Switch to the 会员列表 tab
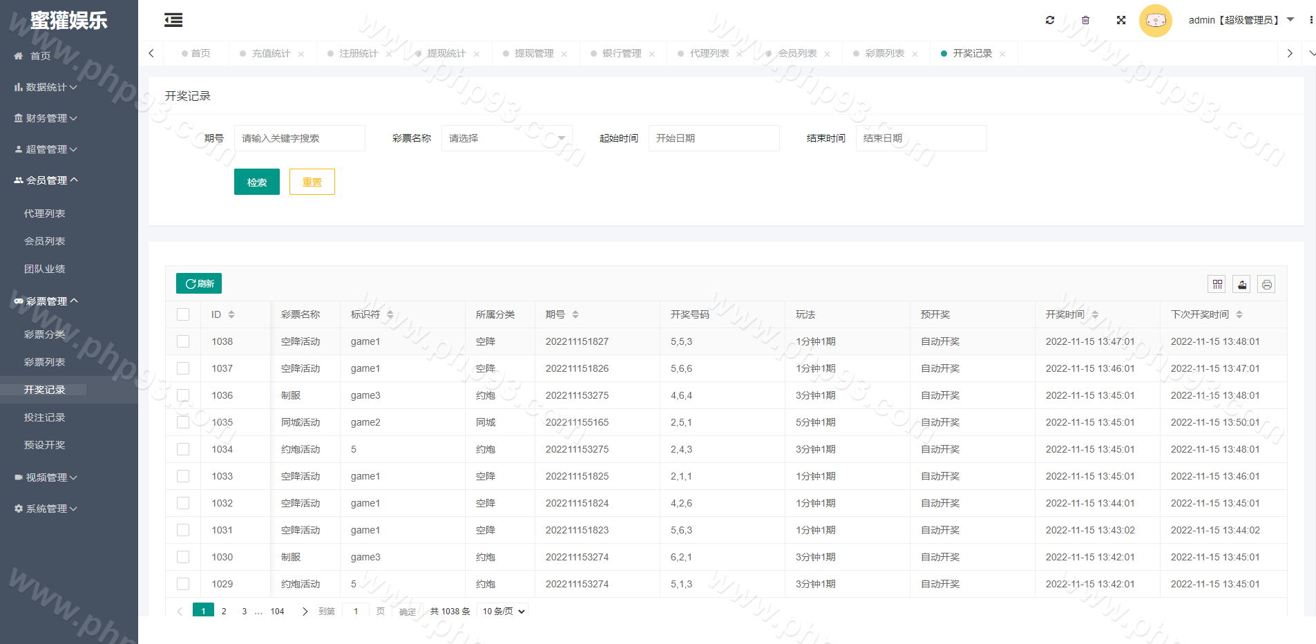1316x644 pixels. point(797,53)
